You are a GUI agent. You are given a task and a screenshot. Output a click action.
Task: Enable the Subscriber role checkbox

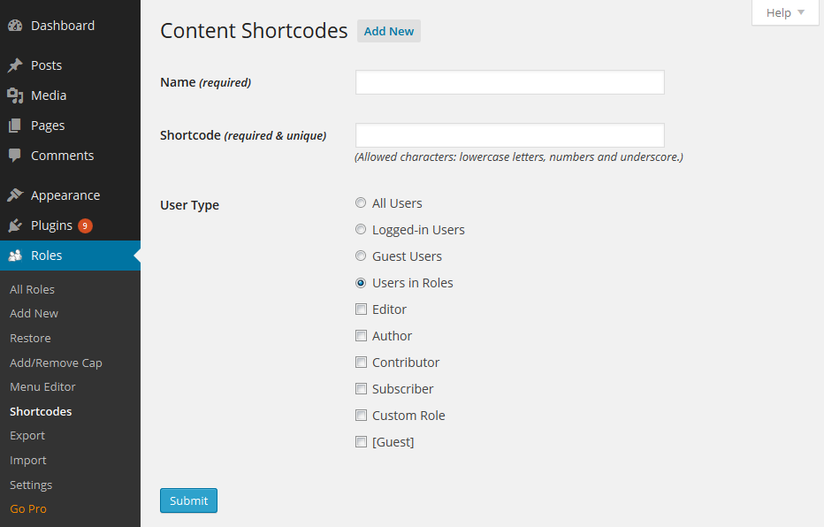coord(361,389)
